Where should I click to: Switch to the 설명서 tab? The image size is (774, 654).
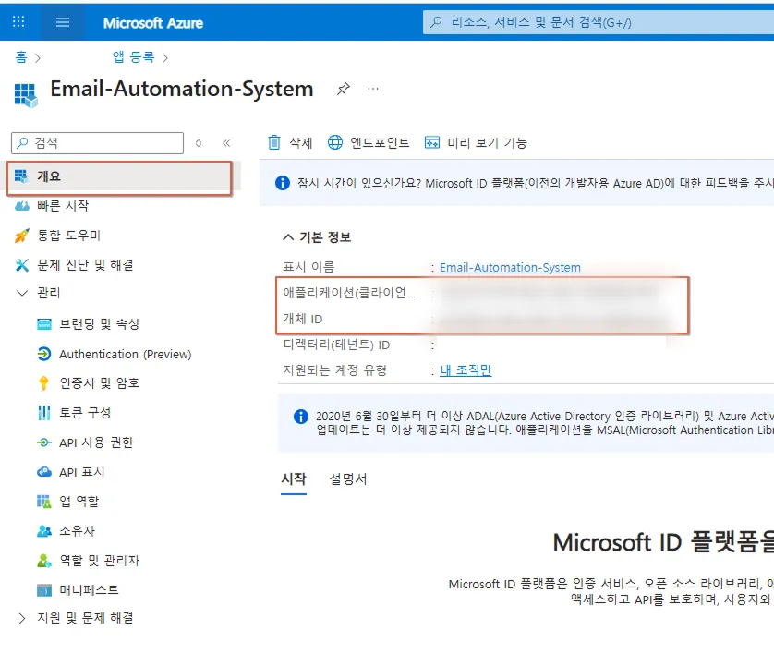348,478
